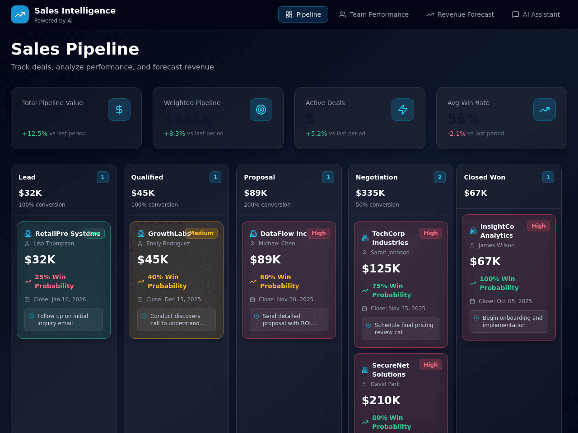The height and width of the screenshot is (433, 578).
Task: Click the calendar icon beside Close: Oct 05, 2025
Action: (x=472, y=301)
